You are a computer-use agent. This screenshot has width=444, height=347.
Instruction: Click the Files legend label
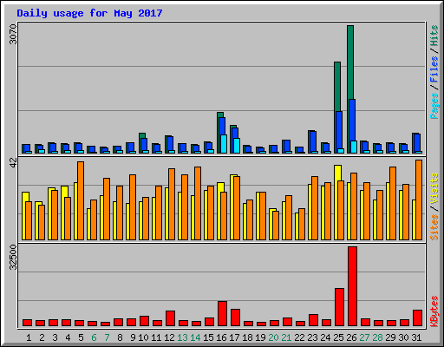[434, 69]
